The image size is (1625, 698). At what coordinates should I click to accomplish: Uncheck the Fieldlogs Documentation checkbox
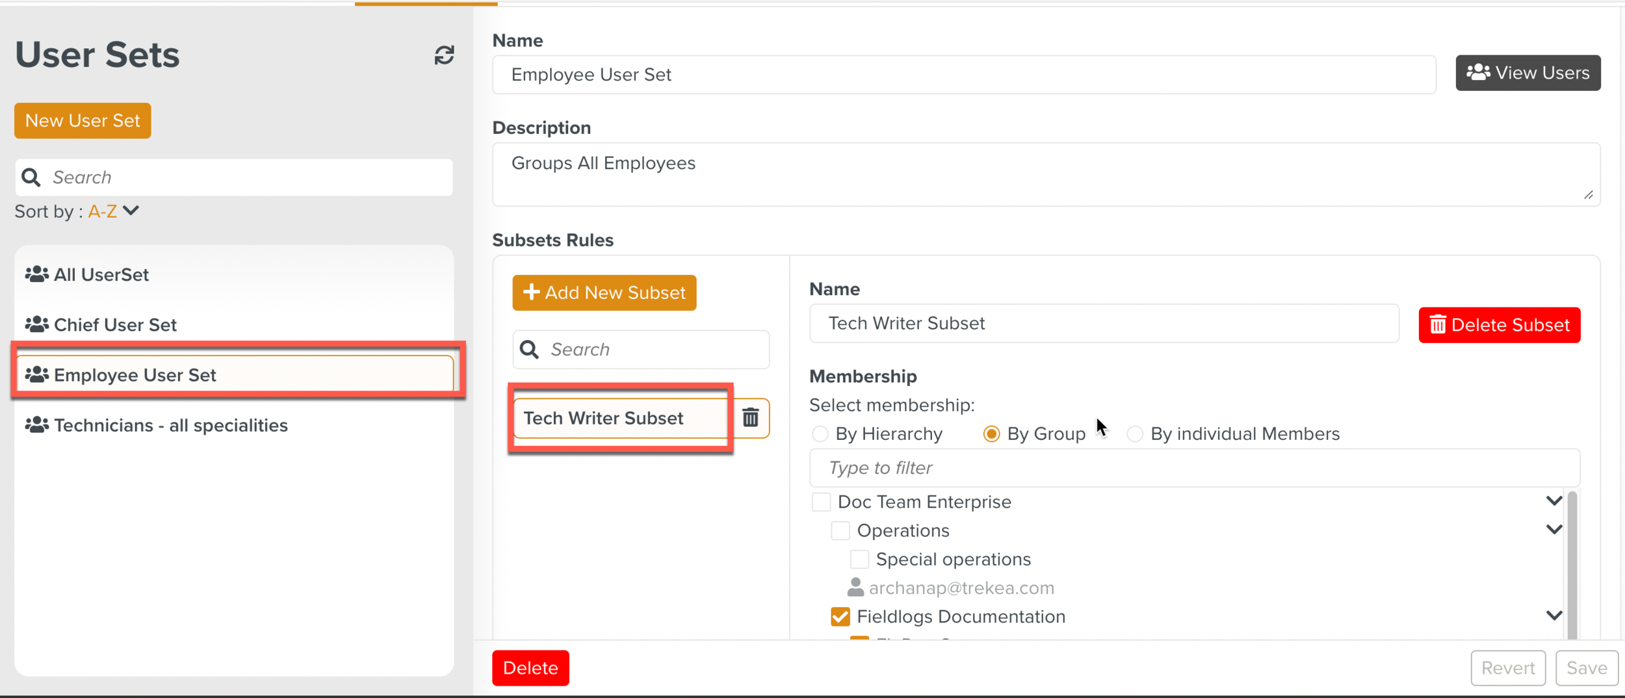pos(840,616)
